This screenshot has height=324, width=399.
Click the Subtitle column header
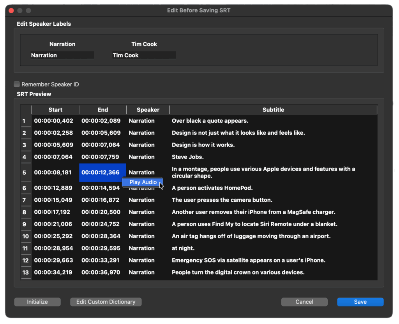(273, 110)
